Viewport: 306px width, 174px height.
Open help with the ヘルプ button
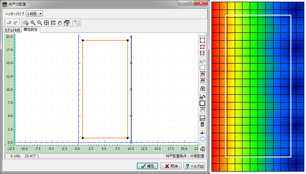pyautogui.click(x=194, y=166)
